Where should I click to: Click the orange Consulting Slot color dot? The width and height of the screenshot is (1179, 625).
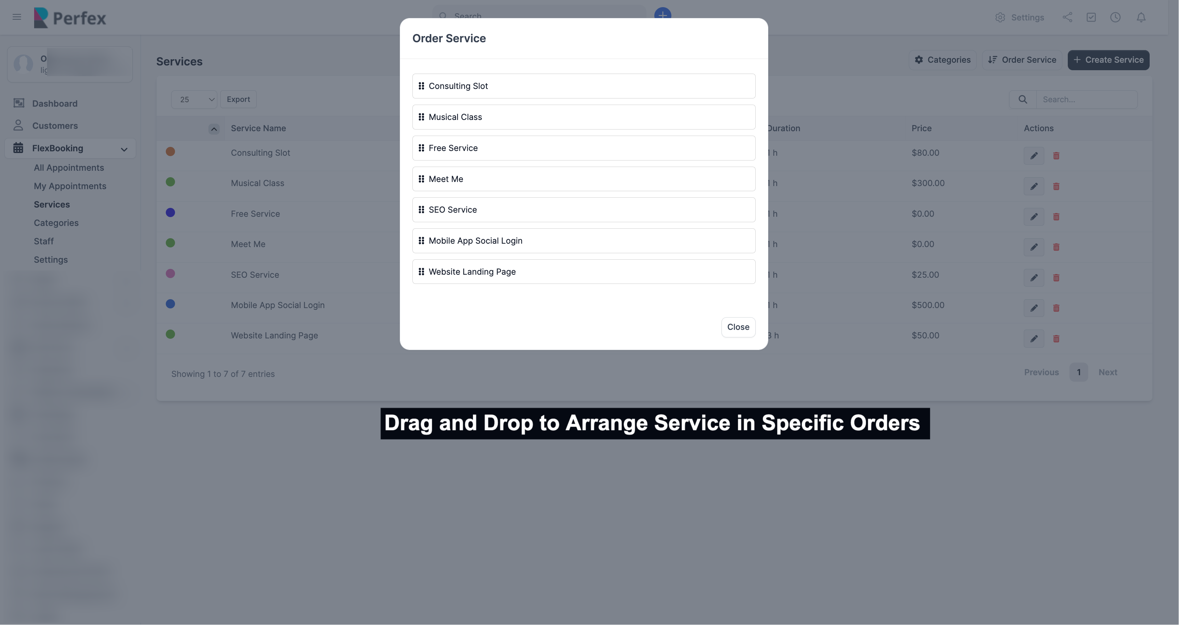pos(170,152)
